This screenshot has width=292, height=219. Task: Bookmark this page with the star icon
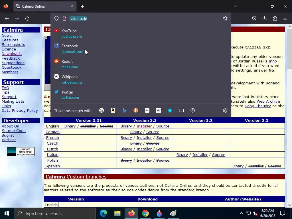225,18
